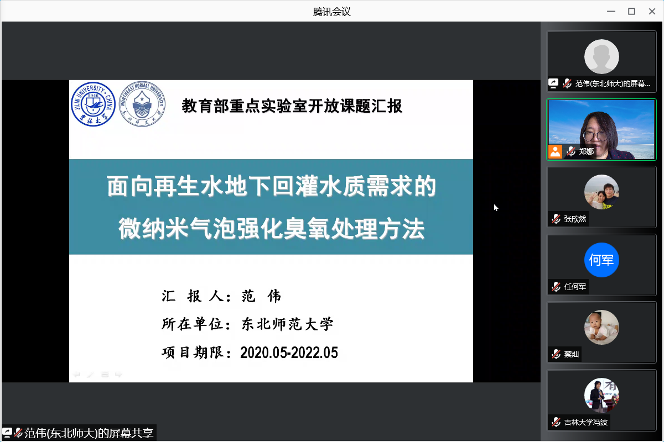Click the 腾讯会议 window title bar
The width and height of the screenshot is (664, 442).
click(332, 12)
